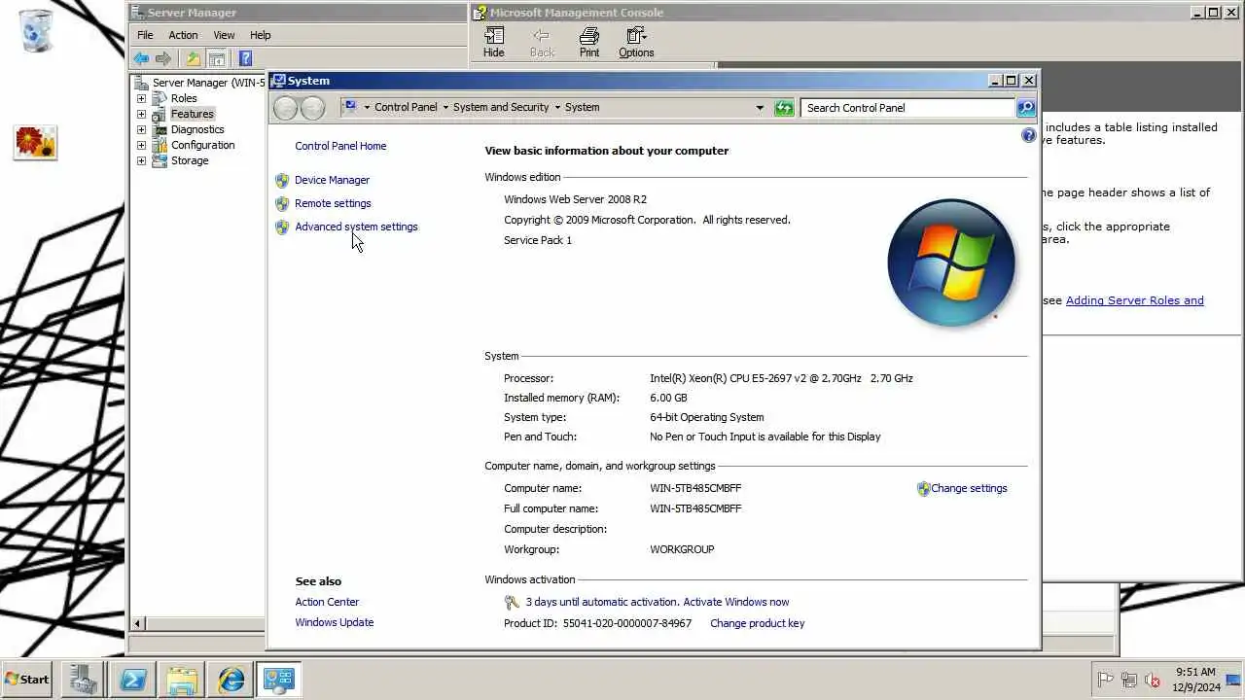This screenshot has width=1245, height=700.
Task: Click Activate Windows now link
Action: (x=736, y=602)
